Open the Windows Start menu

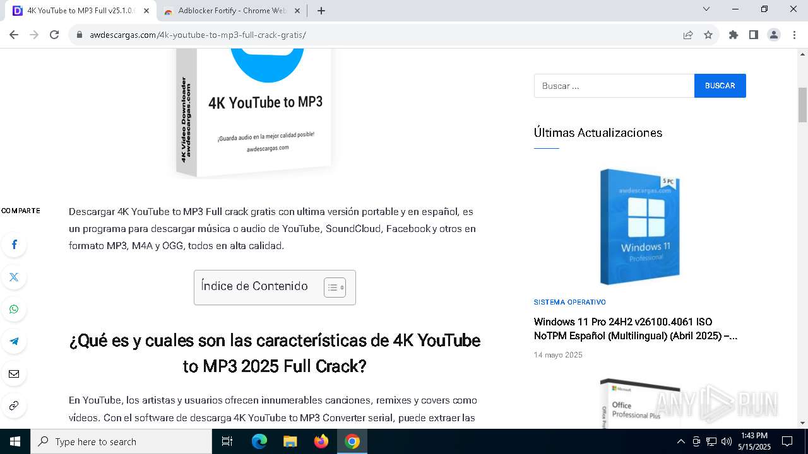pyautogui.click(x=15, y=441)
